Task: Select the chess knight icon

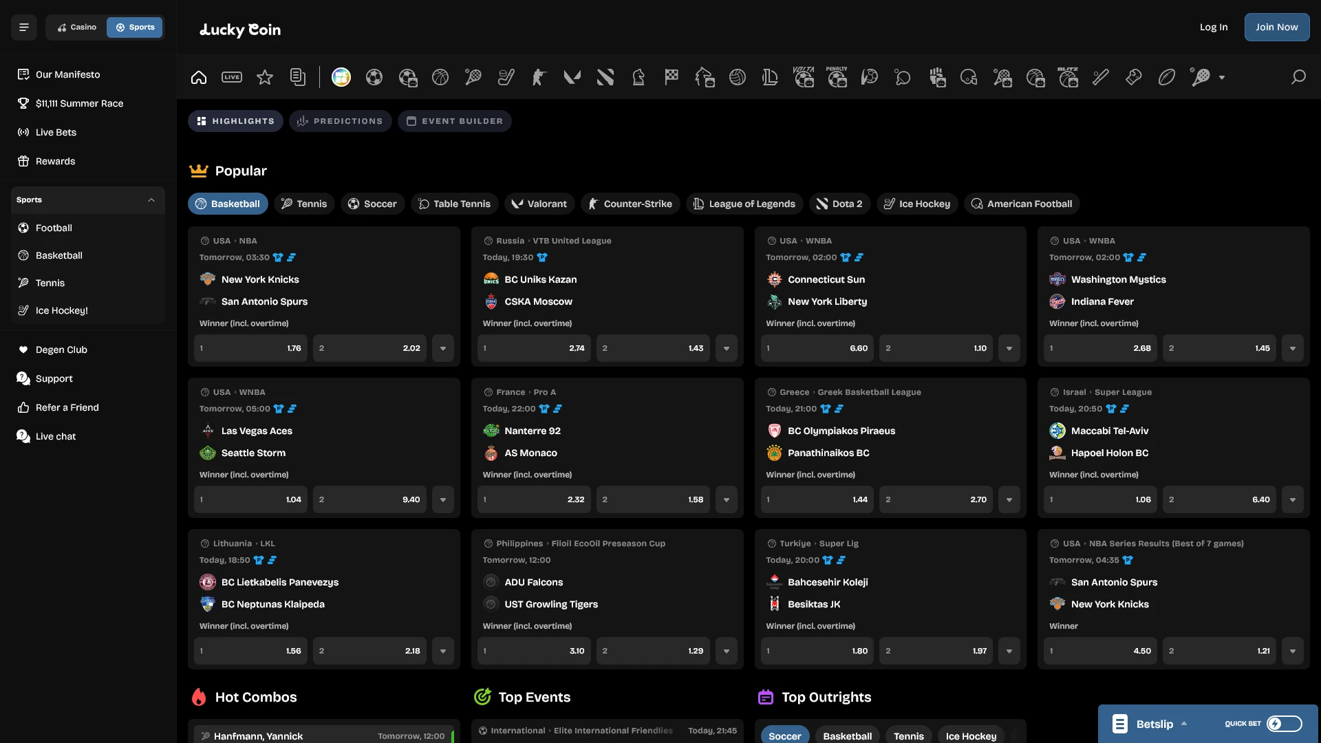Action: 638,77
